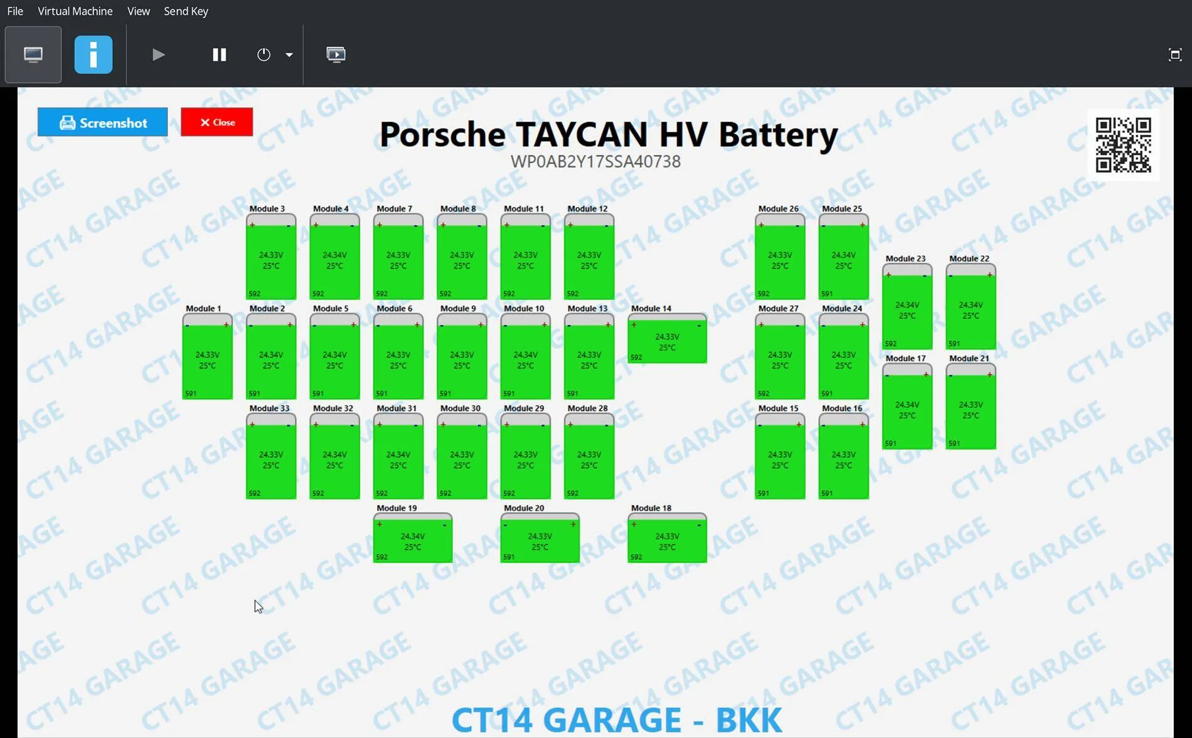Click the horizontal Module 19 battery cell
The height and width of the screenshot is (738, 1192).
click(x=413, y=538)
